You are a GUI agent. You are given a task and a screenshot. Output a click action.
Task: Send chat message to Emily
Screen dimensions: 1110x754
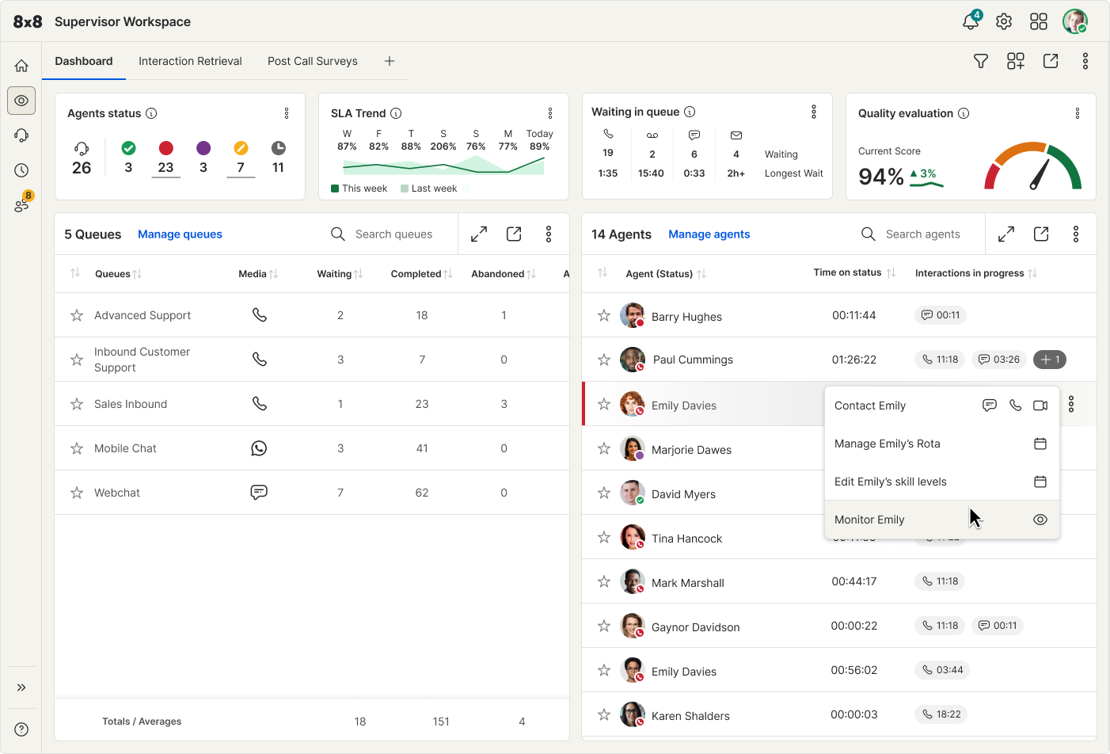tap(989, 406)
